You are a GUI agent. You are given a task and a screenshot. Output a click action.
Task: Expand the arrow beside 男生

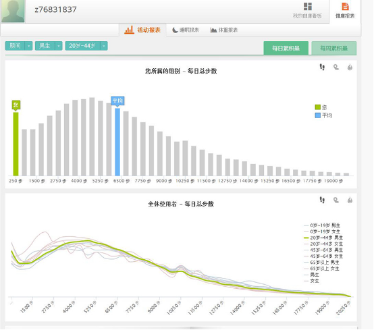coord(59,46)
